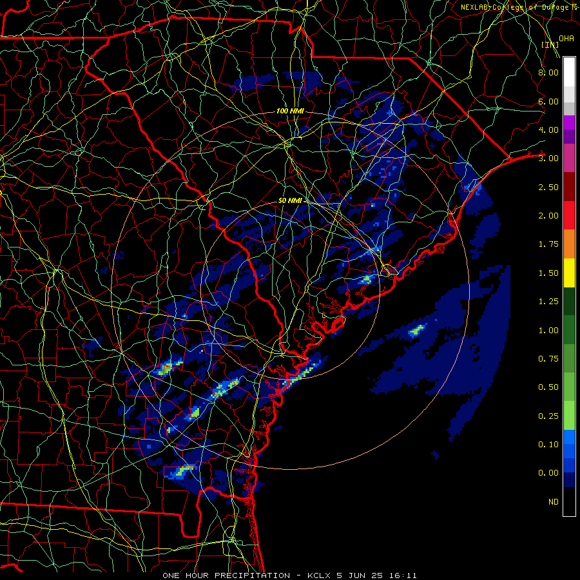This screenshot has height=580, width=580.
Task: Click the 1.25 legend label
Action: (x=548, y=302)
